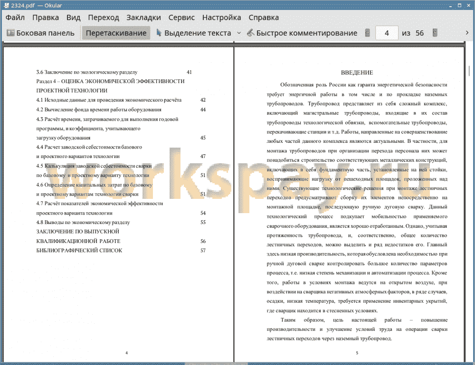Go to the next page arrow

coord(435,33)
